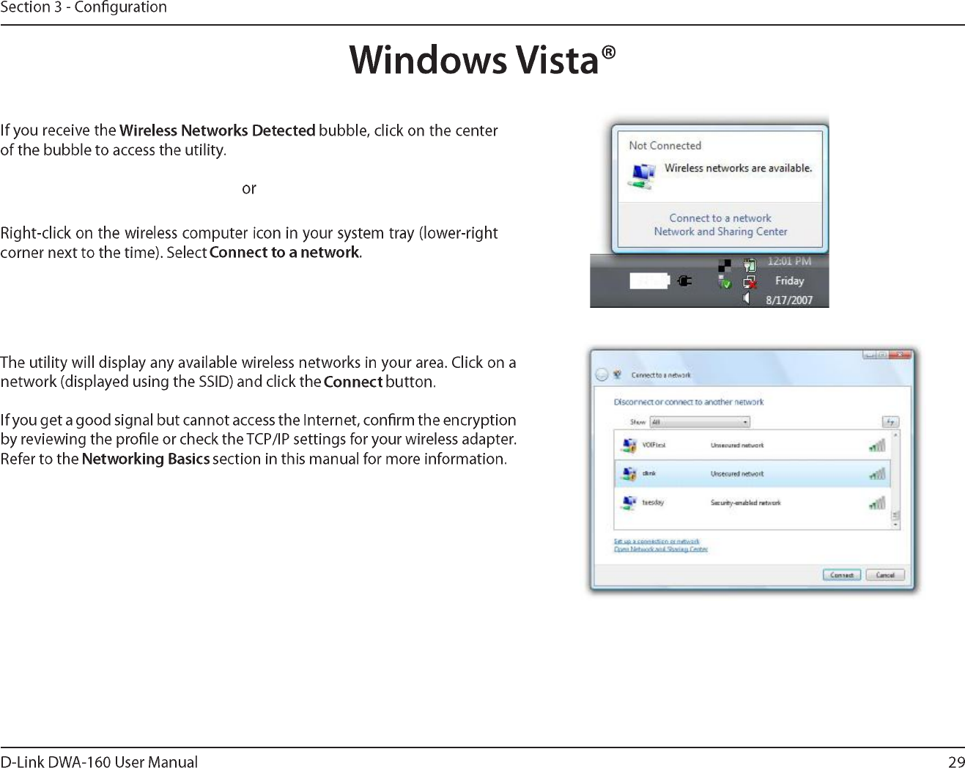Click the green power plug battery tray icon

(750, 265)
